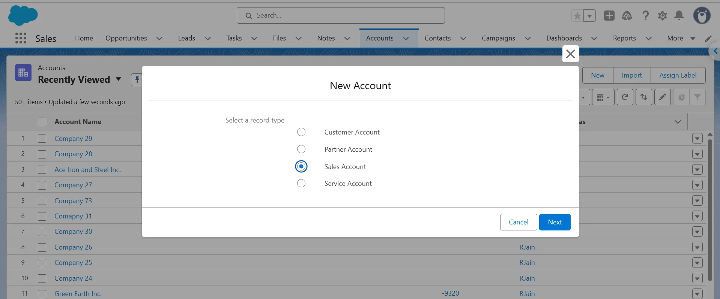This screenshot has width=720, height=299.
Task: Select the Customer Account radio button
Action: [301, 132]
